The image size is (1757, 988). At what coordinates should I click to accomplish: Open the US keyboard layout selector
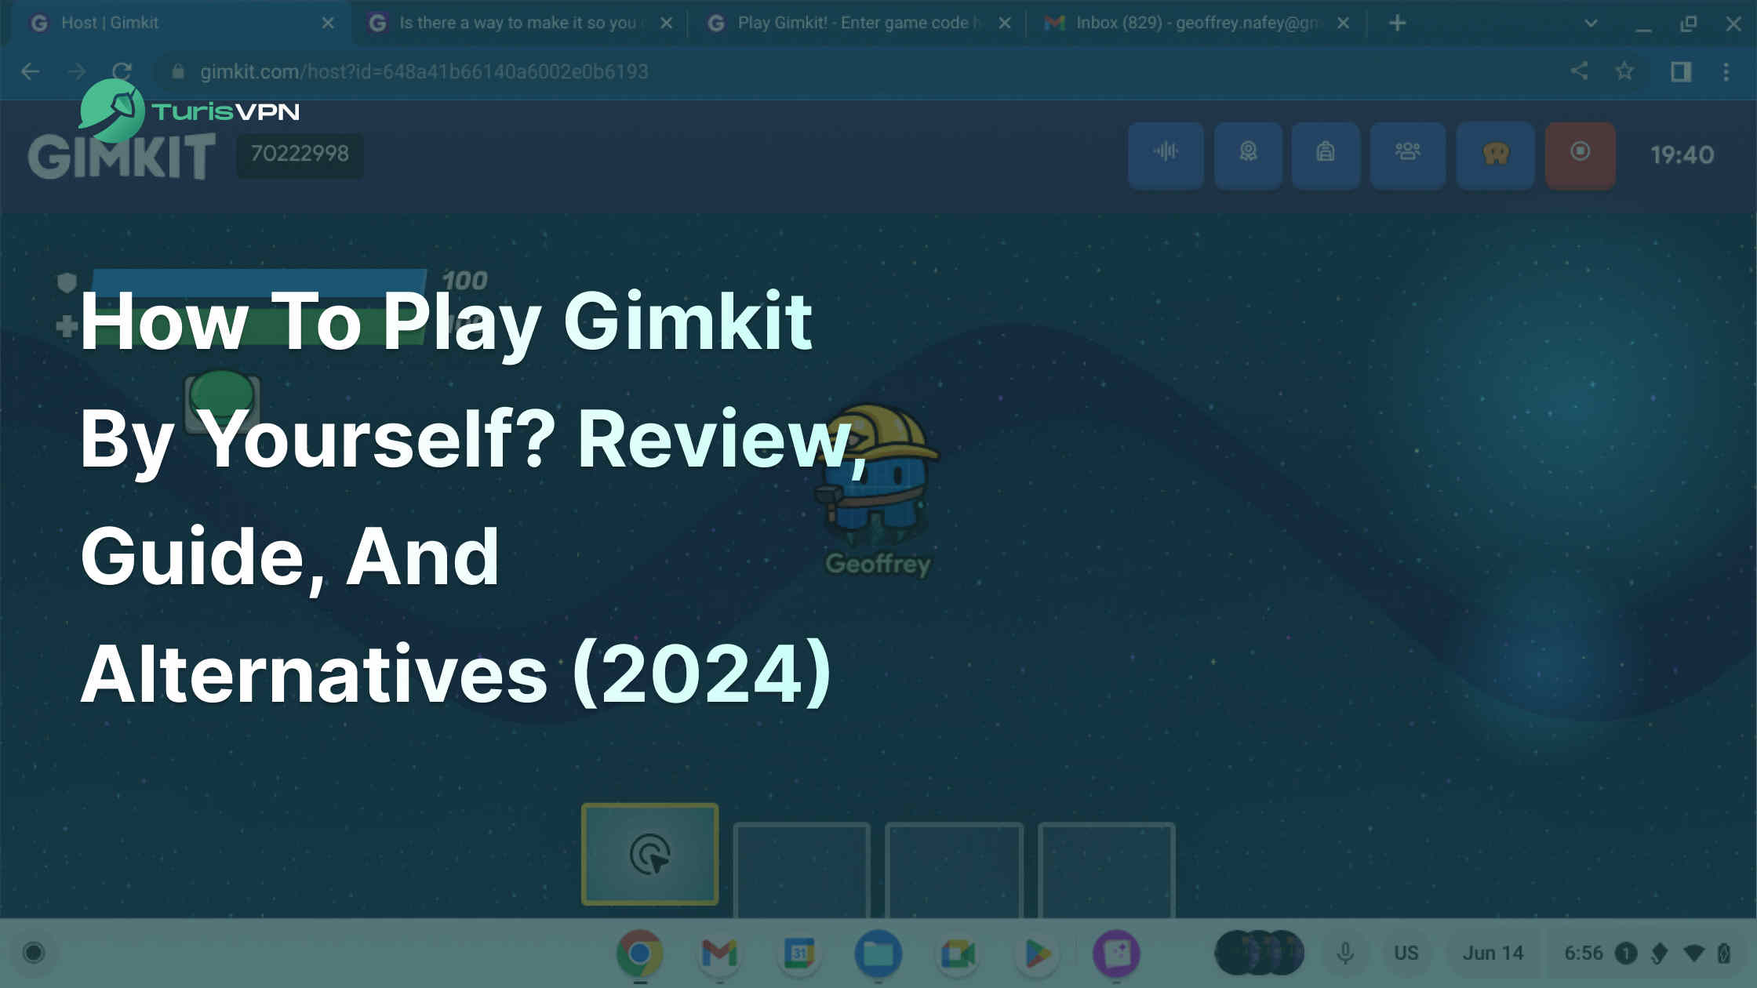pos(1406,953)
